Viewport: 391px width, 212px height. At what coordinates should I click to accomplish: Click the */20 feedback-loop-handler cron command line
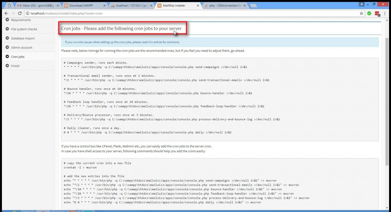click(164, 106)
